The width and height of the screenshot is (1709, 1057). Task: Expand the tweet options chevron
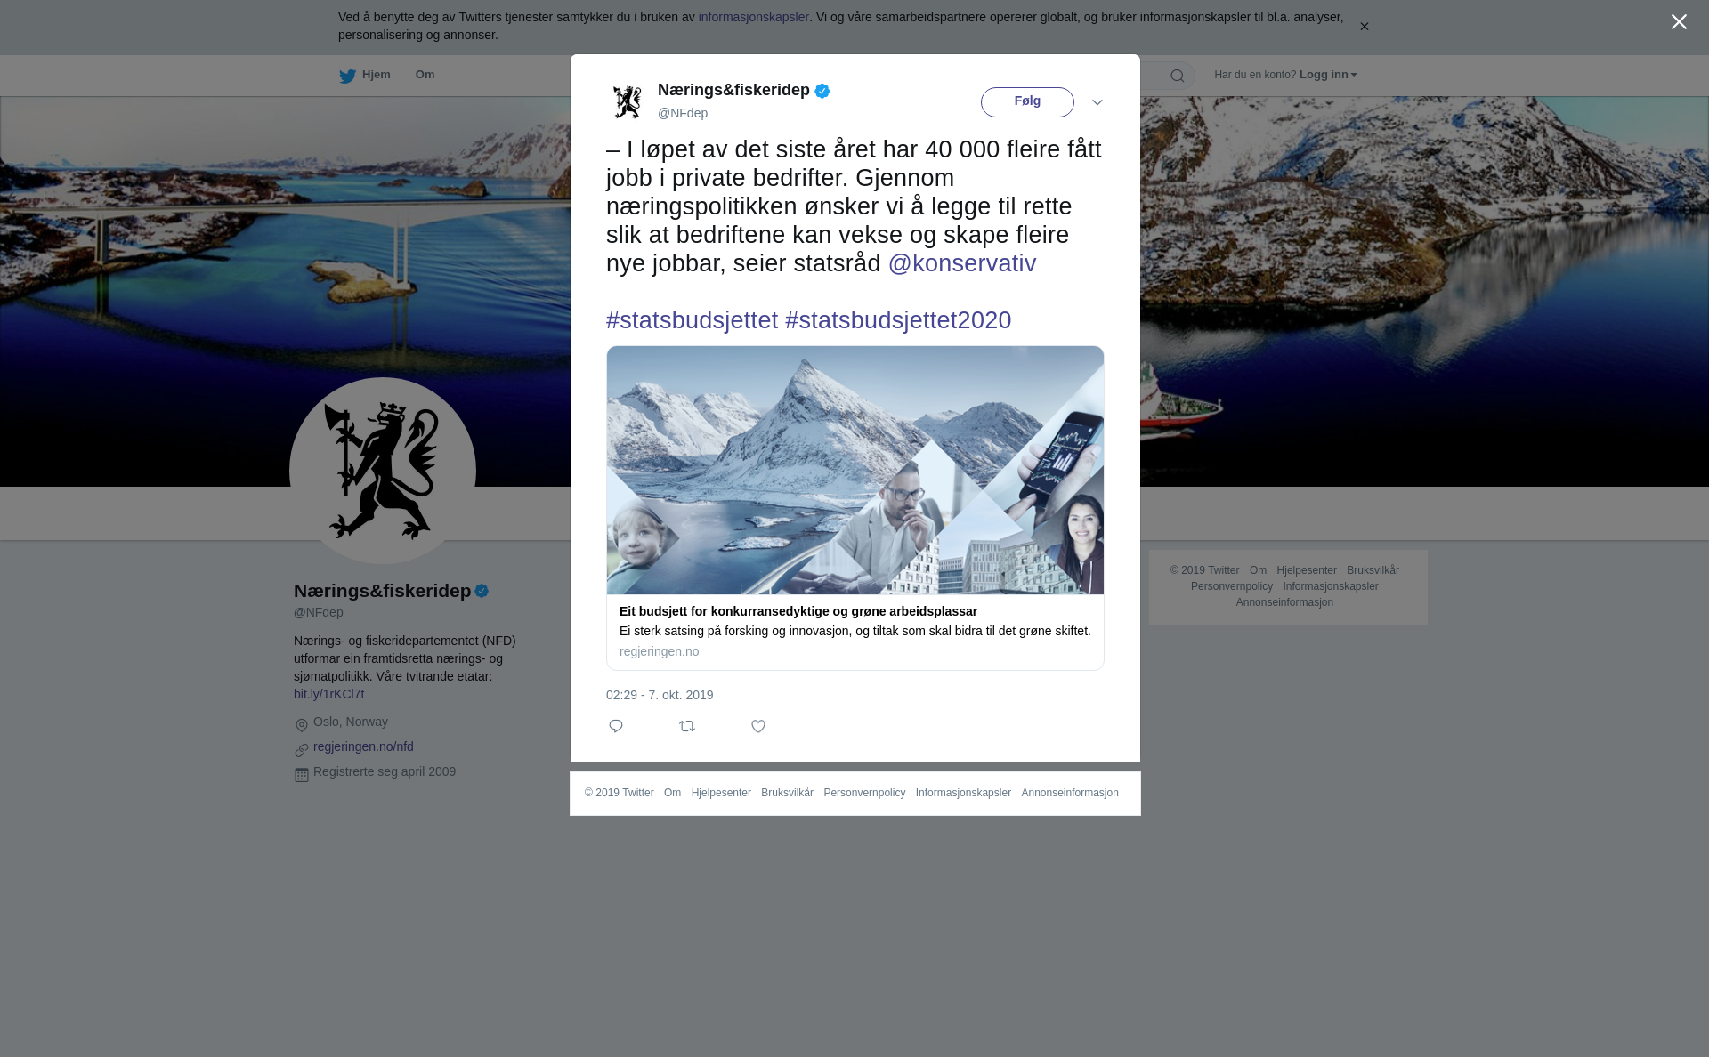tap(1097, 102)
